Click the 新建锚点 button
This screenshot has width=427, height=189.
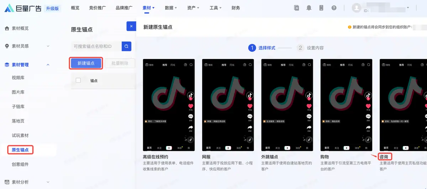(x=86, y=63)
